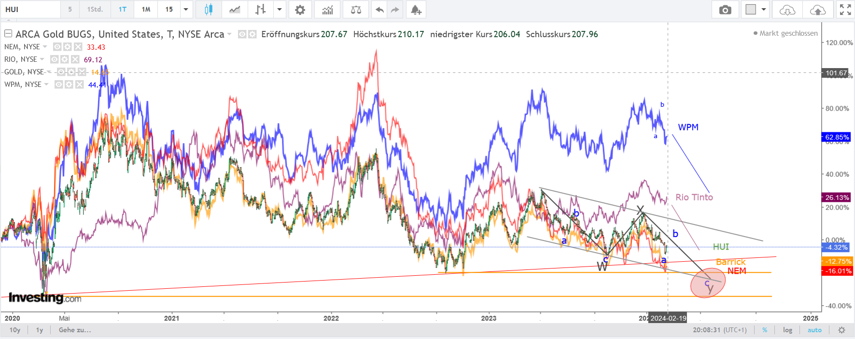Viewport: 855px width, 339px height.
Task: Expand WPM, NYSE legend dropdown
Action: tap(46, 85)
